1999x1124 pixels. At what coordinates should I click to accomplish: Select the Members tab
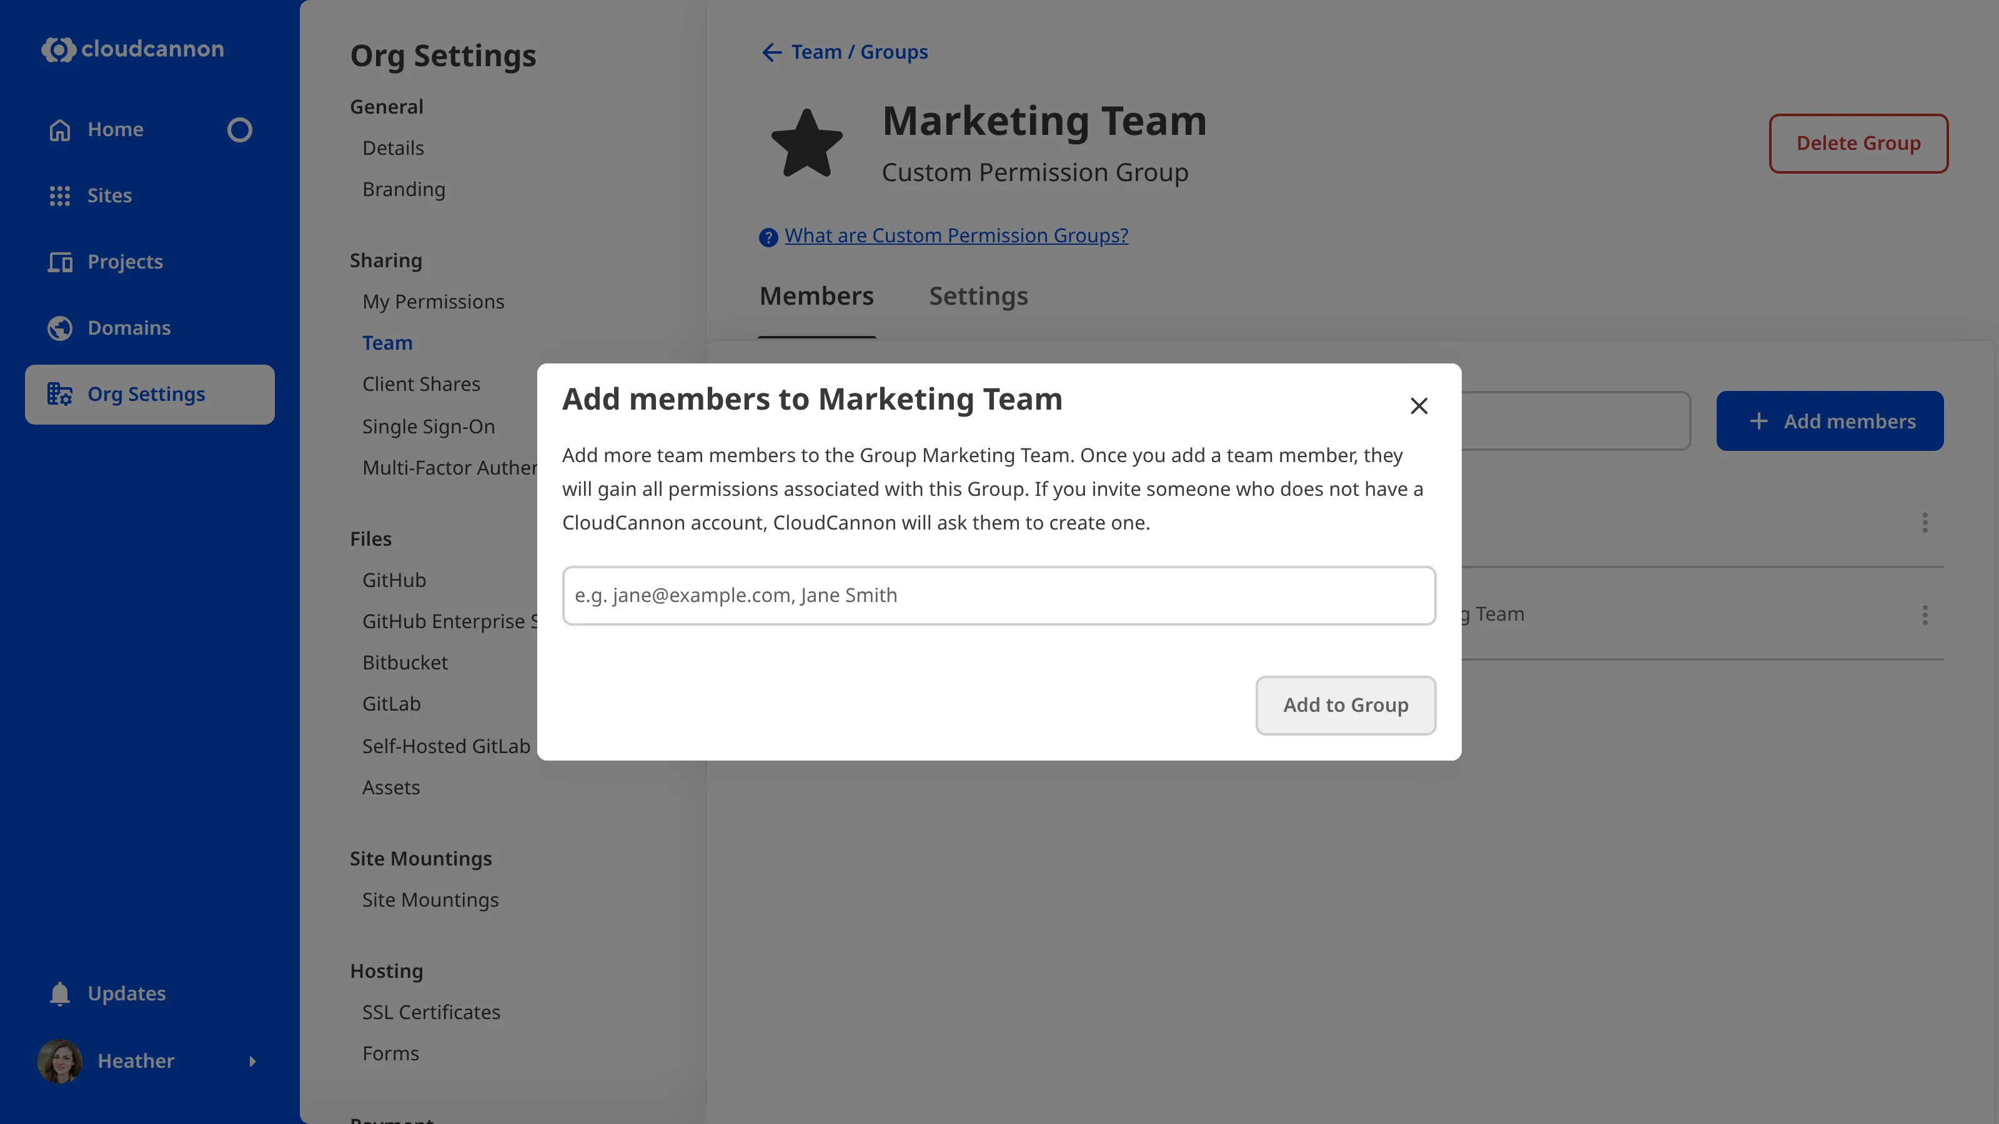pyautogui.click(x=816, y=295)
